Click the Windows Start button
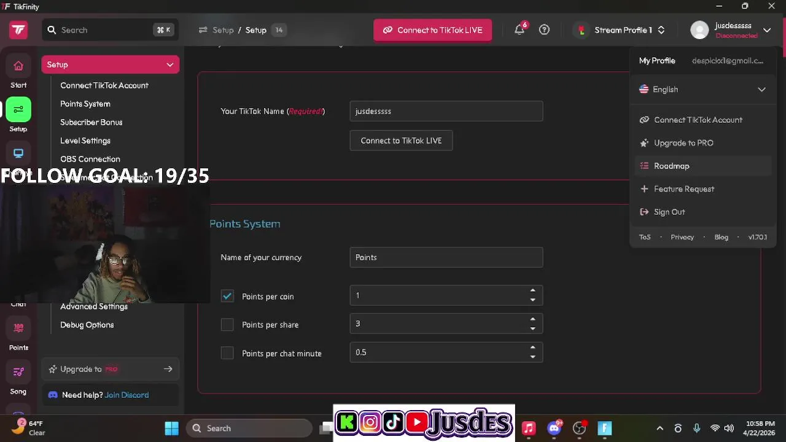This screenshot has height=442, width=786. click(172, 428)
